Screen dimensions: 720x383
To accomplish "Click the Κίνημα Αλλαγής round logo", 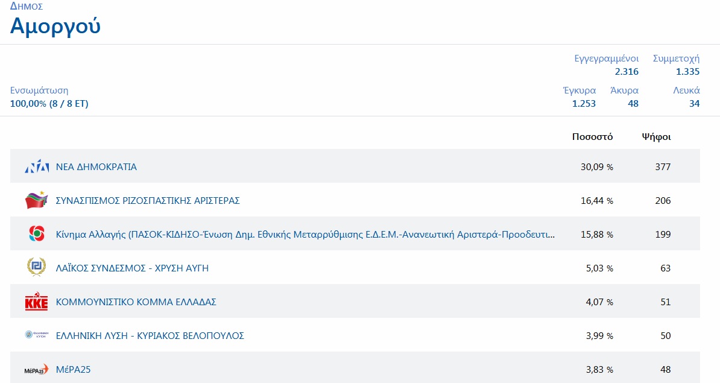I will point(36,234).
